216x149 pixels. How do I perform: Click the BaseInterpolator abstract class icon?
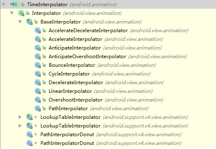30,22
